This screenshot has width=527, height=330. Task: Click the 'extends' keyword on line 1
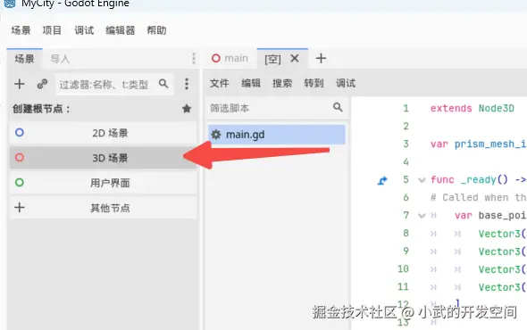[x=451, y=109]
